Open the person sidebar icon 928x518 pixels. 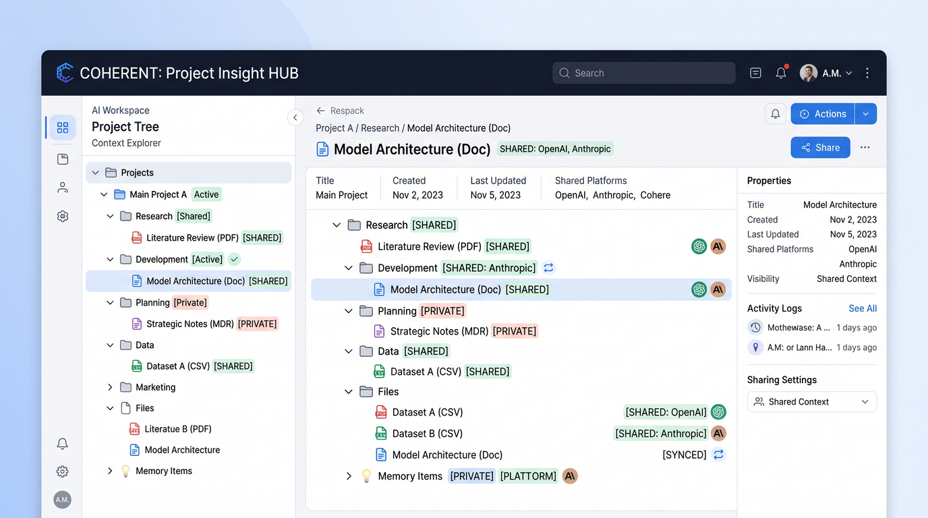coord(63,188)
